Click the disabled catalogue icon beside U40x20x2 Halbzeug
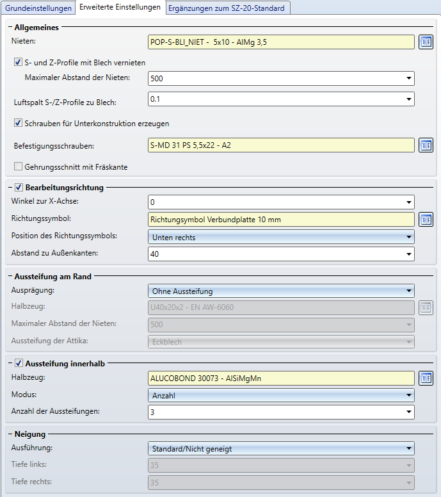441x497 pixels. [x=426, y=307]
